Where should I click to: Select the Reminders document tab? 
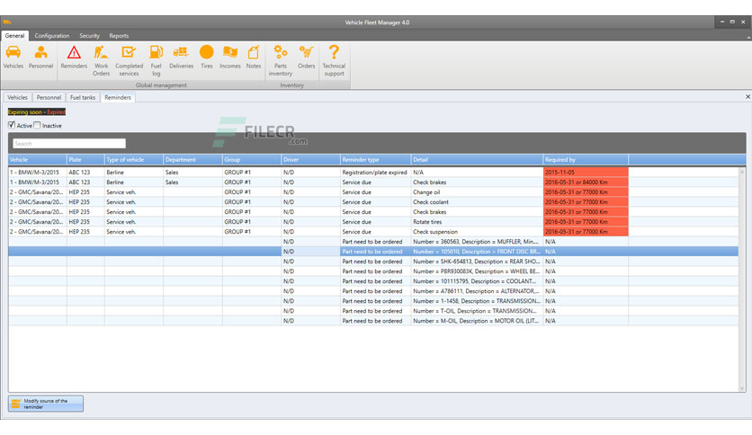click(118, 97)
